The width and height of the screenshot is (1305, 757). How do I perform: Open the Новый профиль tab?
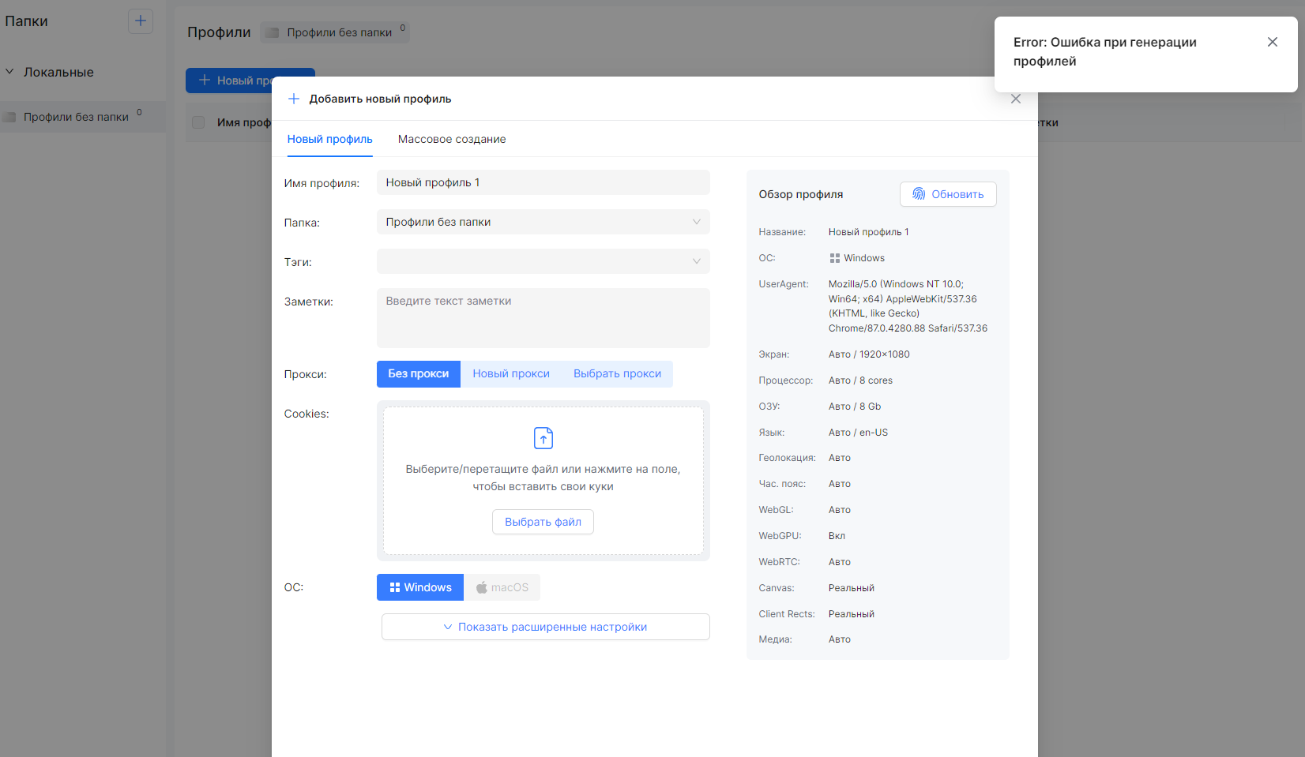(x=330, y=139)
